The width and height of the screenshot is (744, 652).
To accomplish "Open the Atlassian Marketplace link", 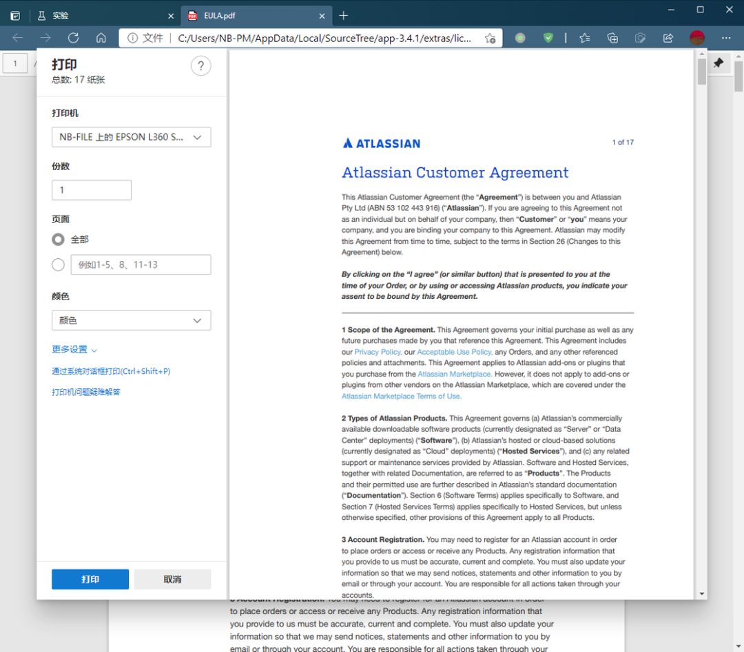I will (x=454, y=374).
